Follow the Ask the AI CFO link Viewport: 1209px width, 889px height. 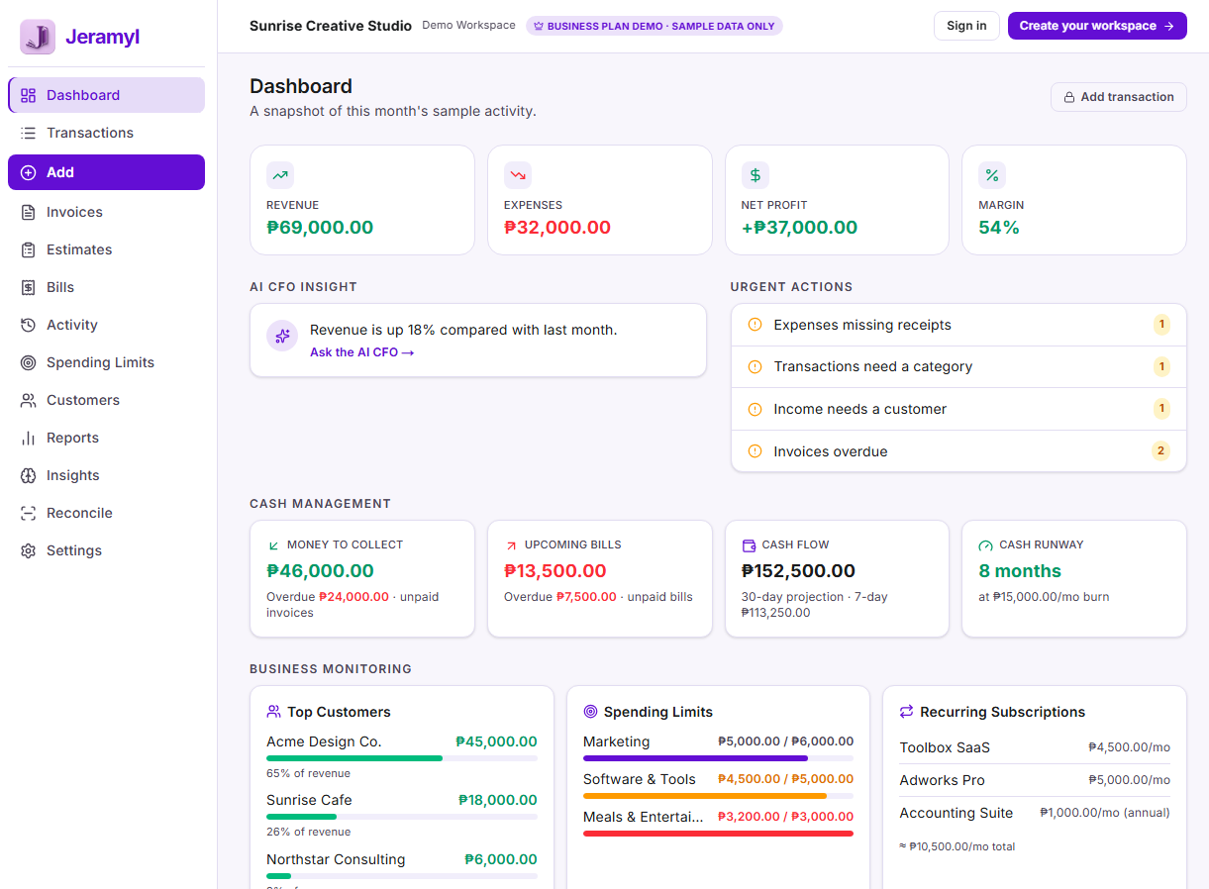tap(361, 352)
